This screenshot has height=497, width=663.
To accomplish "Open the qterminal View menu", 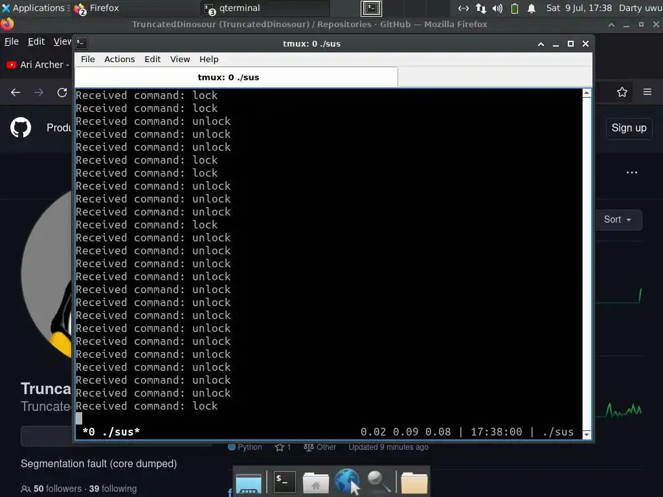I will [180, 59].
